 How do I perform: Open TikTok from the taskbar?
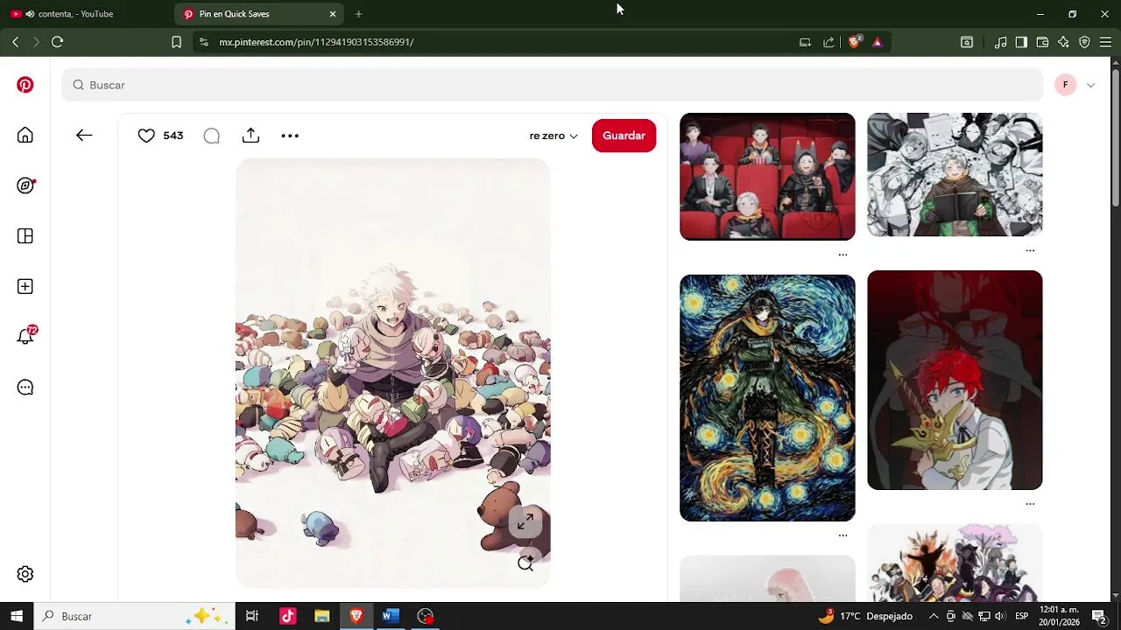click(287, 616)
